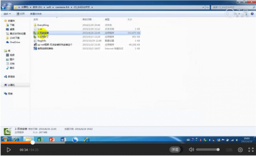Open Word from the taskbar

click(x=63, y=140)
